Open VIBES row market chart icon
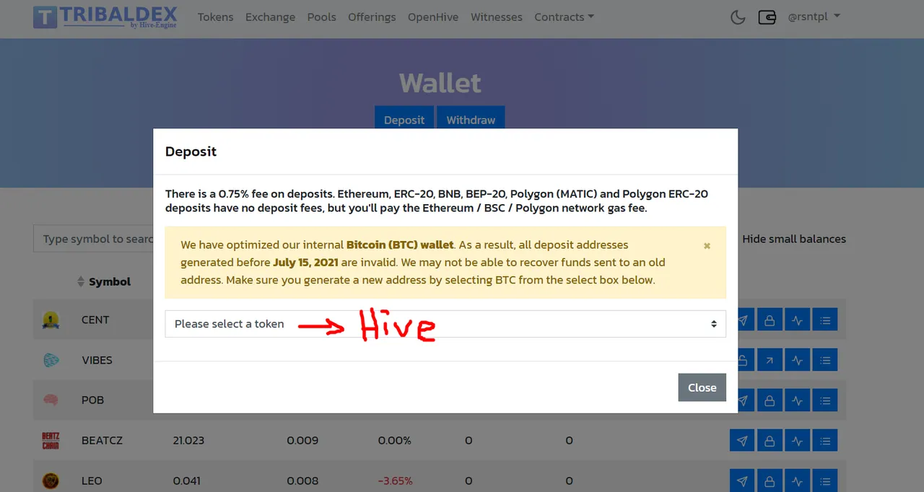The image size is (924, 492). pos(797,360)
